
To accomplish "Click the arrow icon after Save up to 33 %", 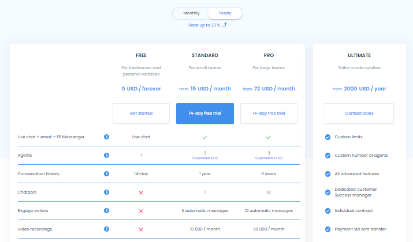I will click(x=225, y=25).
